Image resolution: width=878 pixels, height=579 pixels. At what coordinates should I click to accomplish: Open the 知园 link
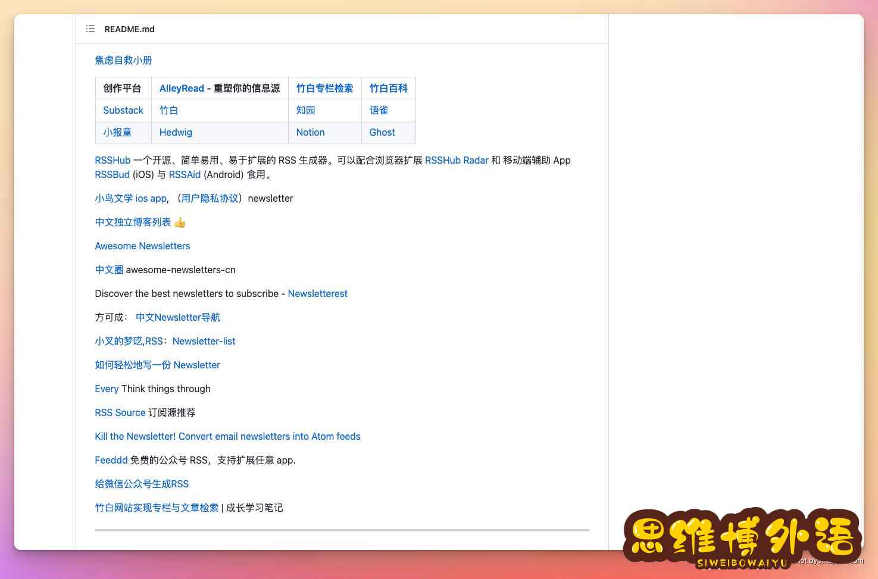tap(306, 110)
